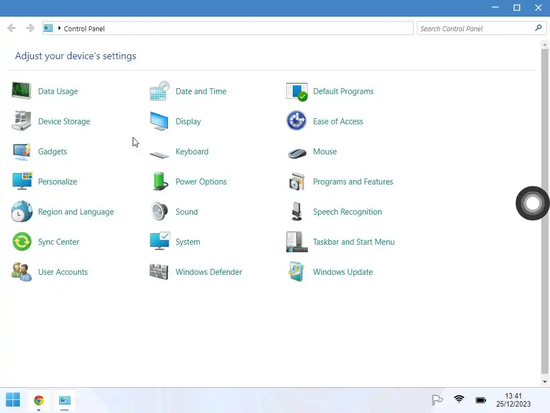Click the Sound speaker icon
The image size is (550, 413).
[x=160, y=211]
